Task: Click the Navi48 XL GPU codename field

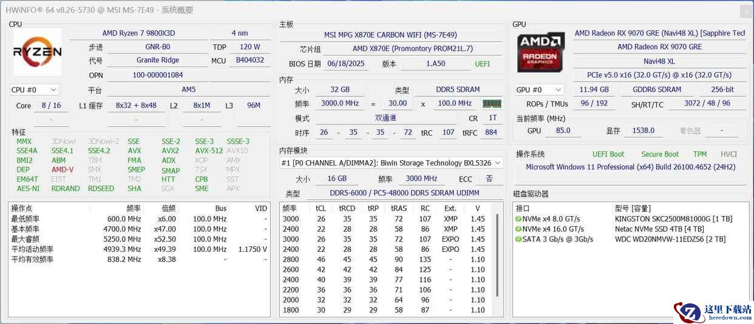Action: click(x=659, y=61)
